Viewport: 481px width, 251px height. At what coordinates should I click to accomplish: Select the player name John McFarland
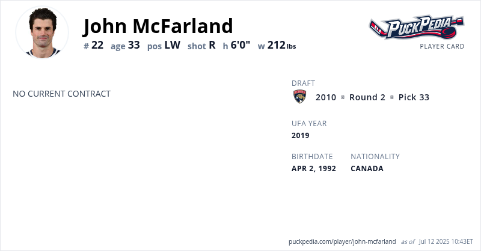[158, 26]
